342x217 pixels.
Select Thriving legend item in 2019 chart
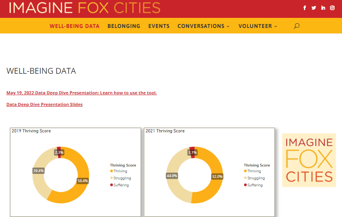coord(119,171)
